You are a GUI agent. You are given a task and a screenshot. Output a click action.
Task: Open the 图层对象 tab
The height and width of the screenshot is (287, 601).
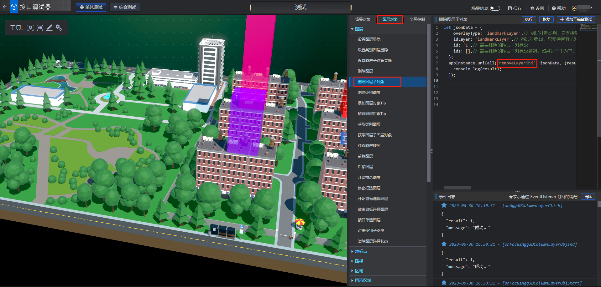(390, 19)
